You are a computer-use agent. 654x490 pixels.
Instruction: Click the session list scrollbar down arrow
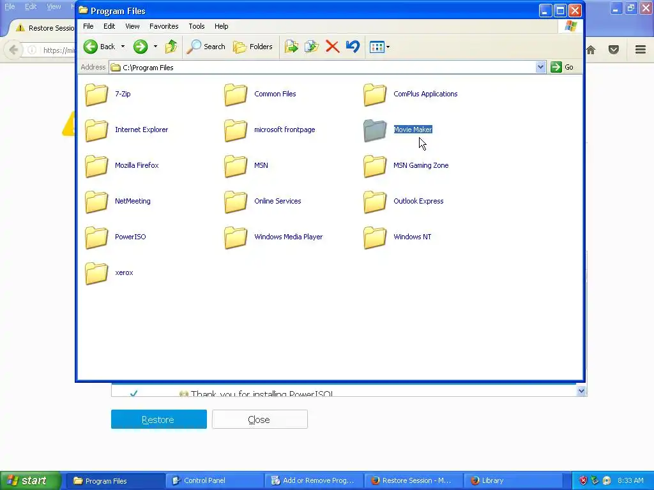tap(581, 391)
